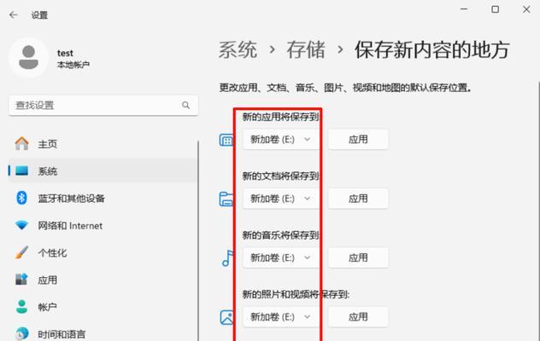540x341 pixels.
Task: Focus the 查找设置 search field
Action: pyautogui.click(x=103, y=105)
